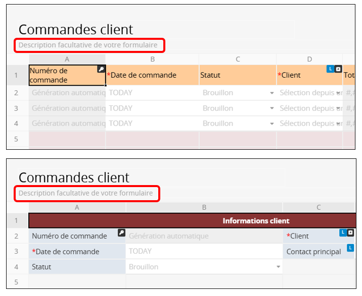Image resolution: width=362 pixels, height=296 pixels.
Task: Select row number 5 in the upper table
Action: click(x=17, y=139)
